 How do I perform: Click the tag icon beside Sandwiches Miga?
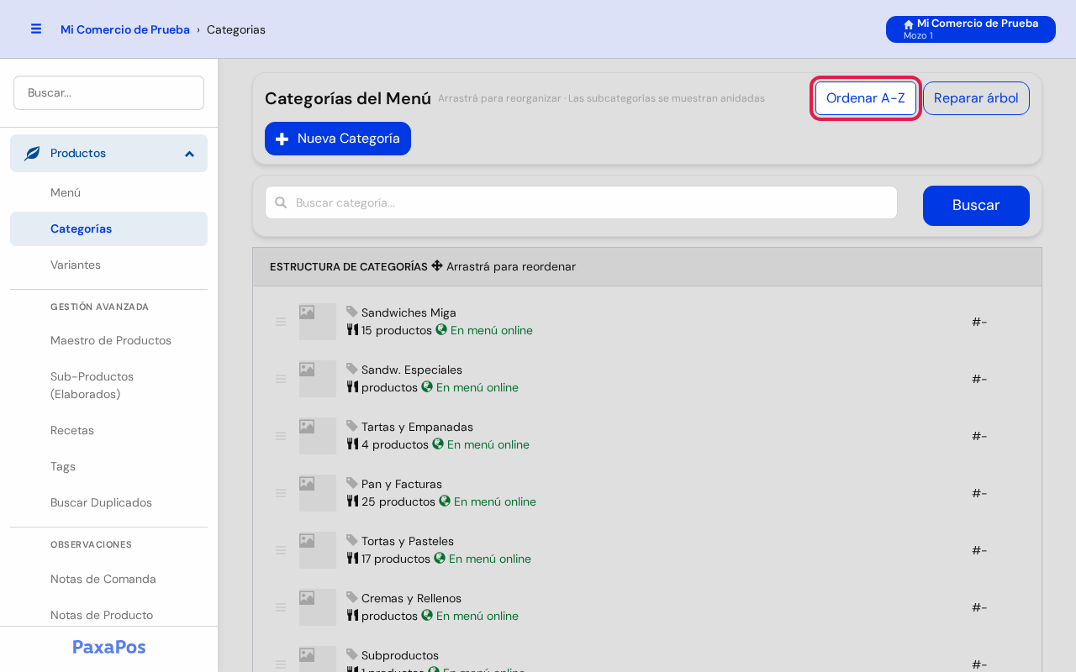[x=352, y=312]
